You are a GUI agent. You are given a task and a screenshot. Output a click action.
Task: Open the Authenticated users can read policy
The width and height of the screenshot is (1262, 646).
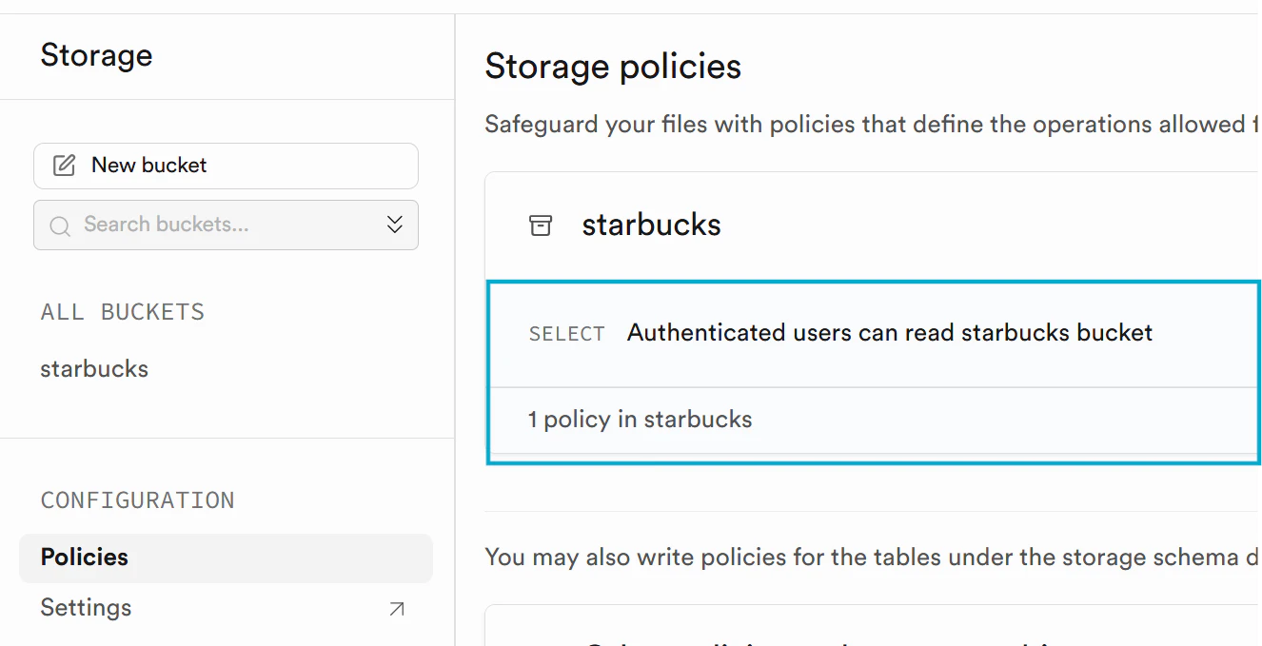890,333
